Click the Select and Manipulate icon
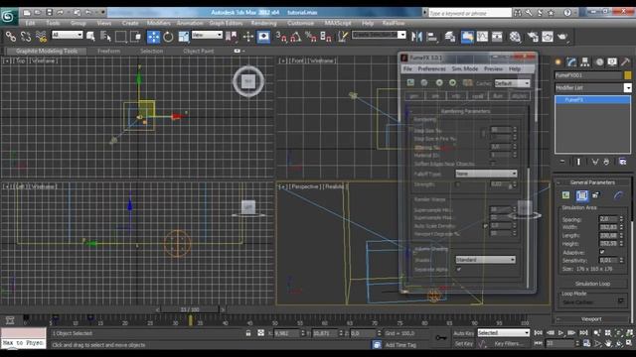The image size is (636, 357). tap(248, 37)
